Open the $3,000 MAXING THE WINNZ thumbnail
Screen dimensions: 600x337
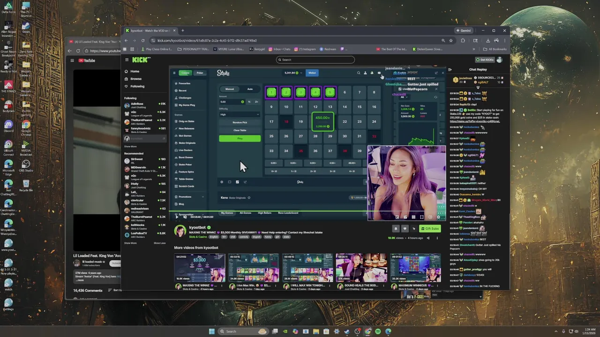[x=200, y=268]
